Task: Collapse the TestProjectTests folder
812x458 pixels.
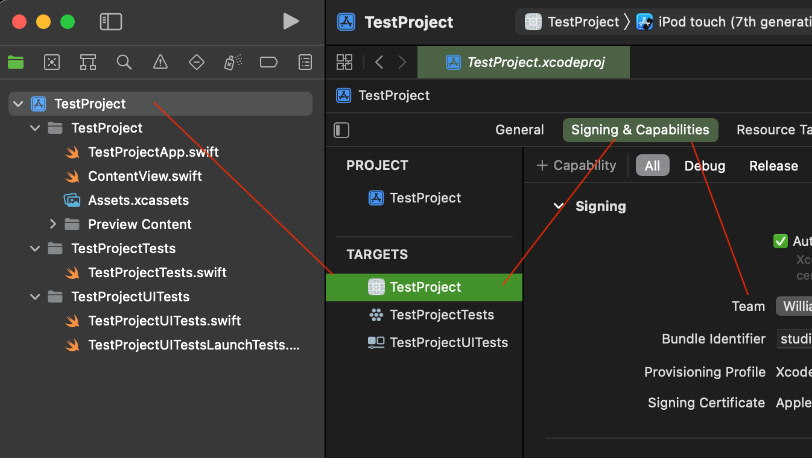Action: (x=35, y=248)
